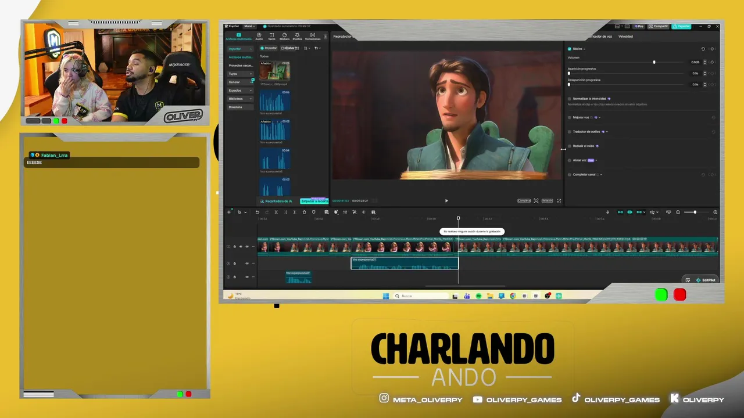Click the microphone record voiceover icon
The image size is (744, 418).
(607, 212)
